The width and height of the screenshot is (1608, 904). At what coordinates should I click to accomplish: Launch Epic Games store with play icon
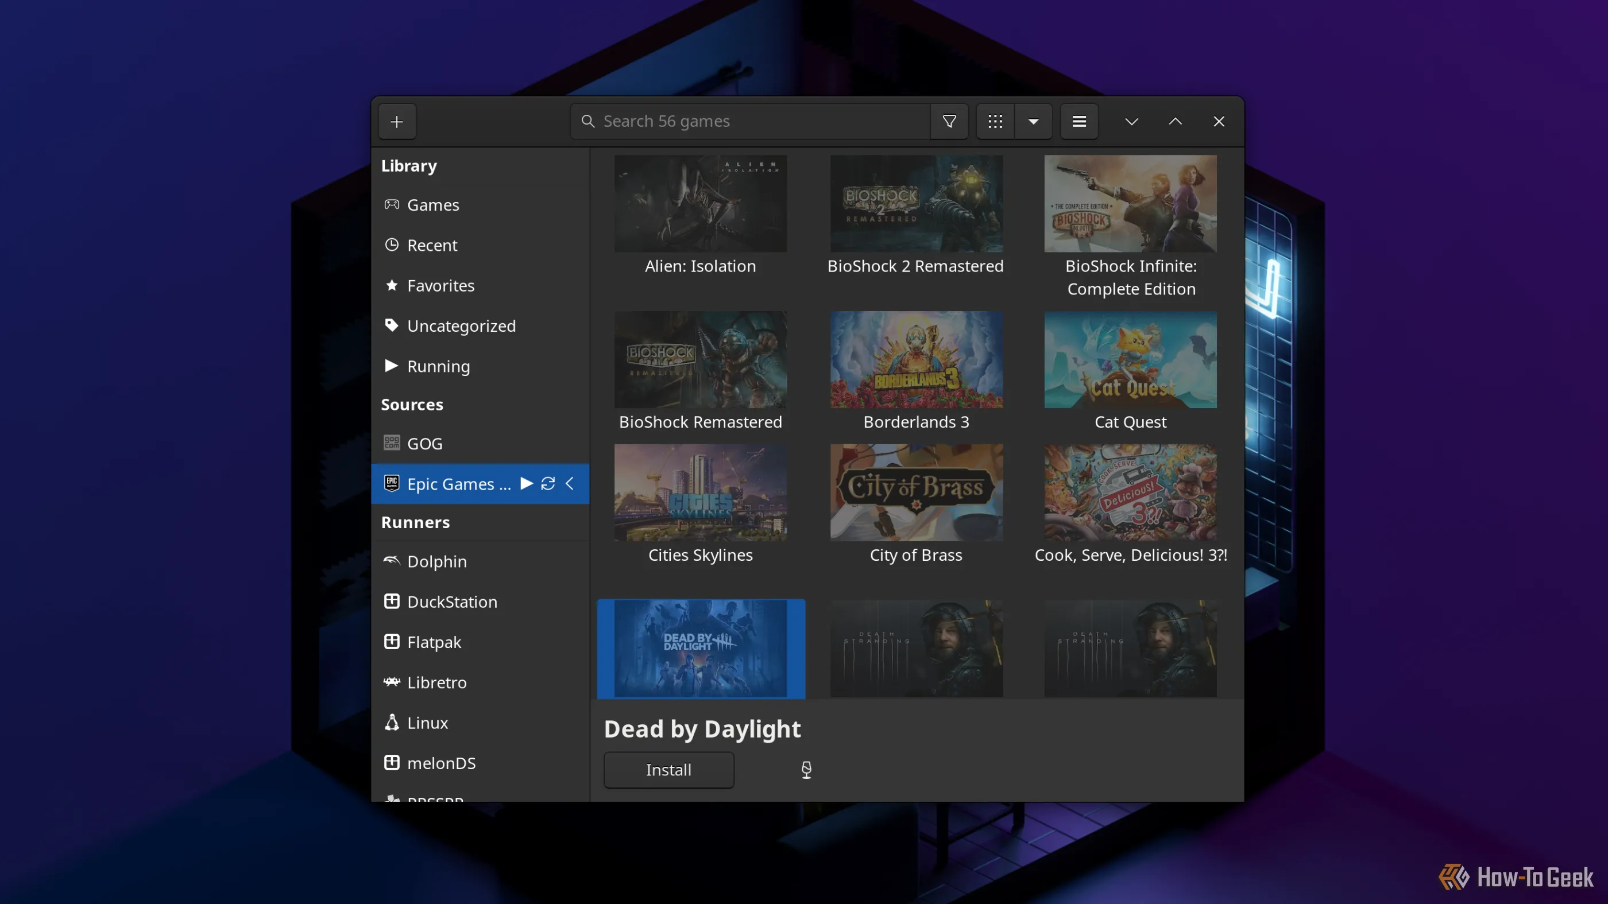526,483
